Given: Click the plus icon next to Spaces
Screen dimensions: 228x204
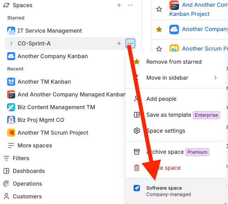Looking at the screenshot, I should pyautogui.click(x=119, y=5).
